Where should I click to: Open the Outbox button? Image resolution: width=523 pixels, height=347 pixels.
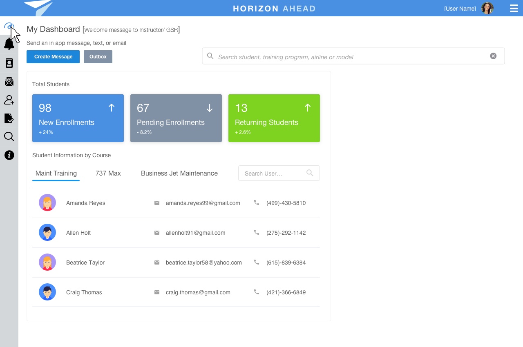click(98, 57)
